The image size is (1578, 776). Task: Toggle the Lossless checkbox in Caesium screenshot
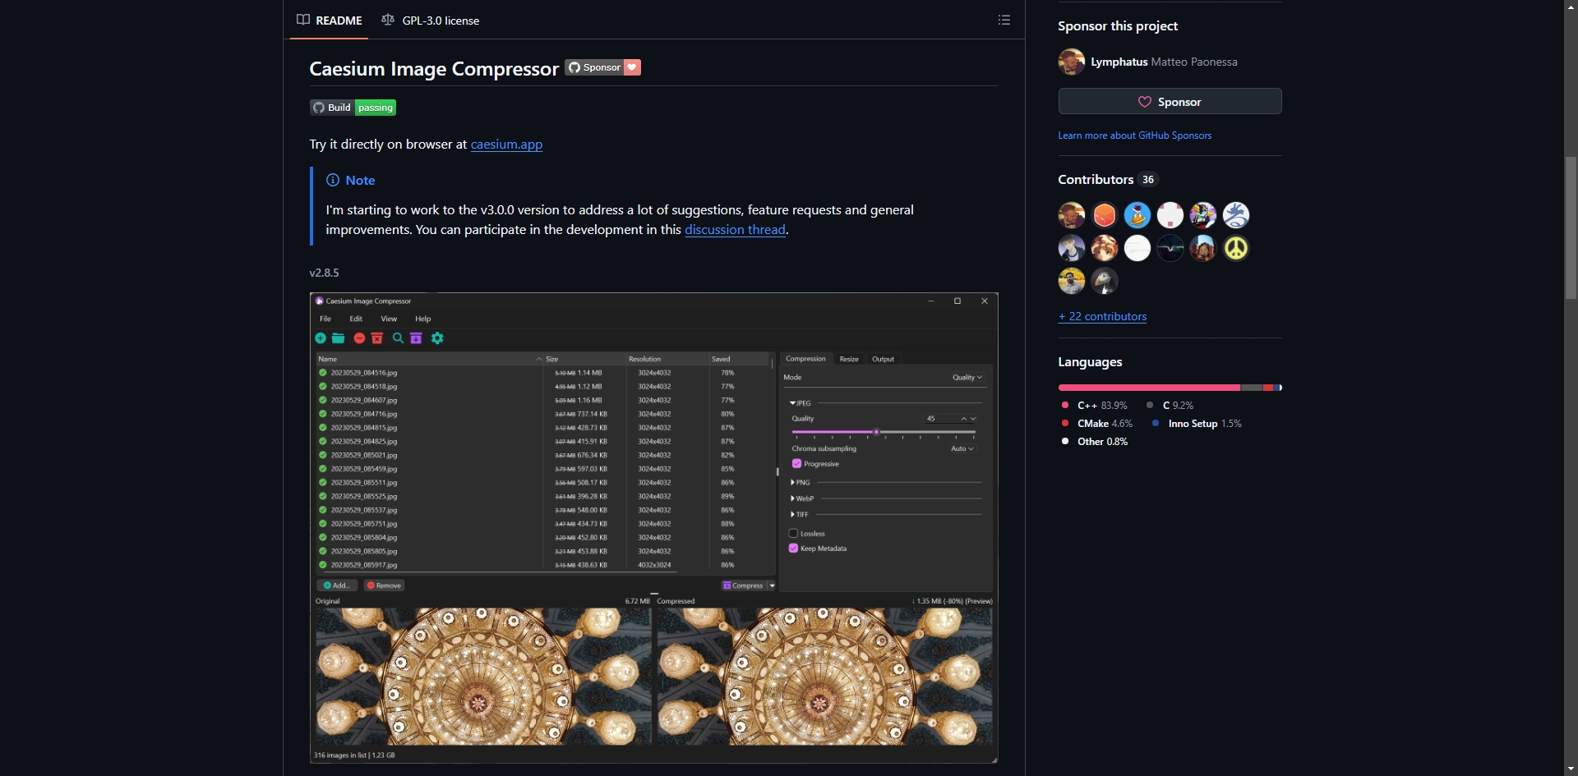pos(793,534)
